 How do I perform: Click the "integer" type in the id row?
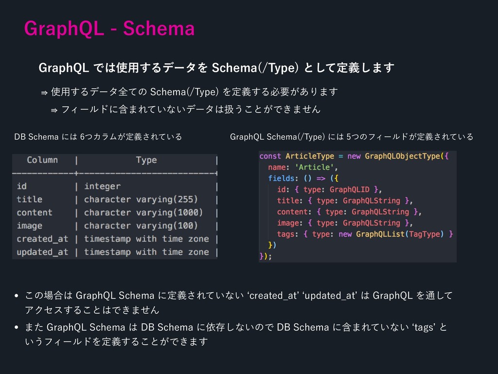(x=102, y=186)
